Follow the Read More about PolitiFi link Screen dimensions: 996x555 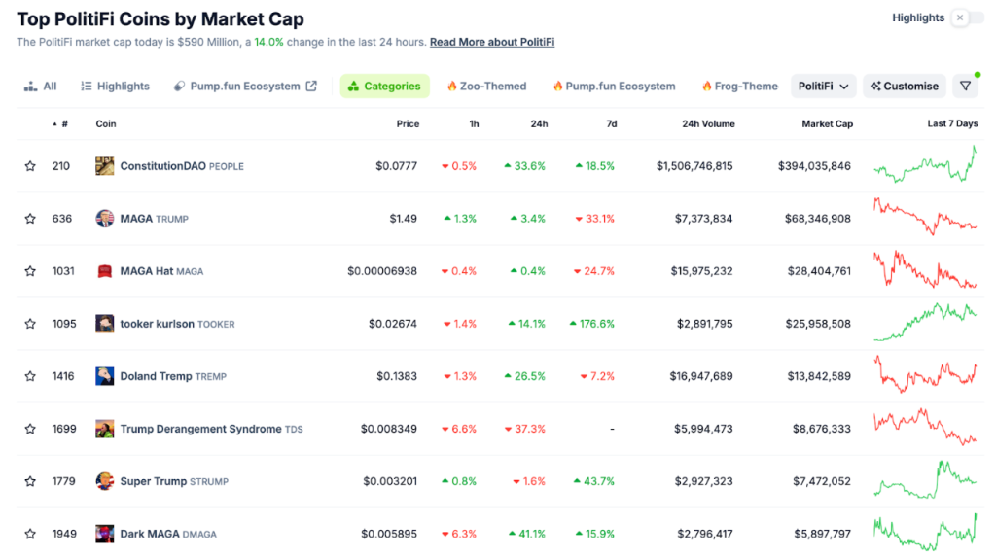click(x=492, y=42)
